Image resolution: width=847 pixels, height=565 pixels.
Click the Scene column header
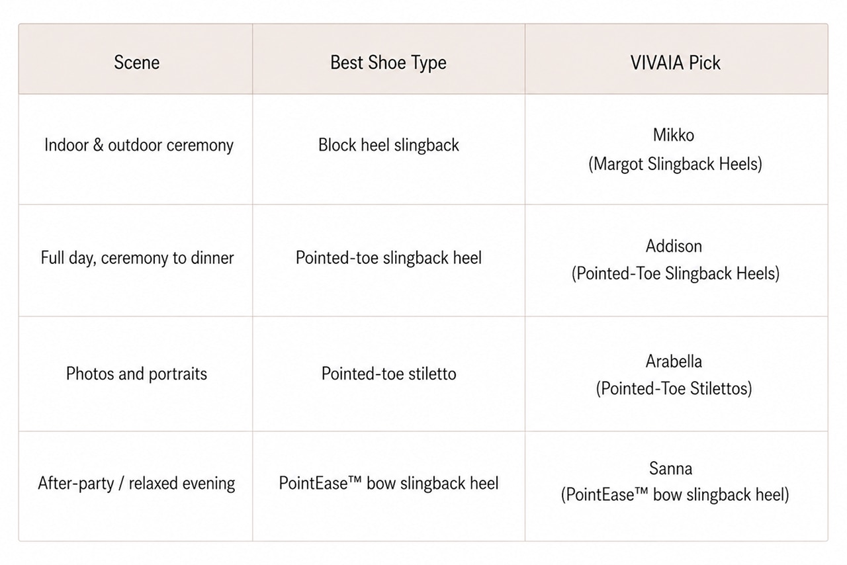136,62
